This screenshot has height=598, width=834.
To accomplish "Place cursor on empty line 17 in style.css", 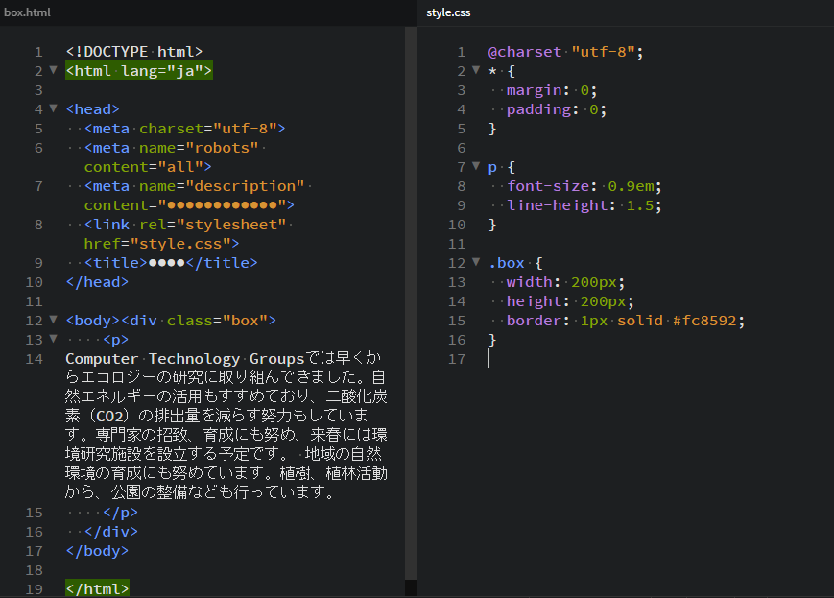I will (x=659, y=359).
